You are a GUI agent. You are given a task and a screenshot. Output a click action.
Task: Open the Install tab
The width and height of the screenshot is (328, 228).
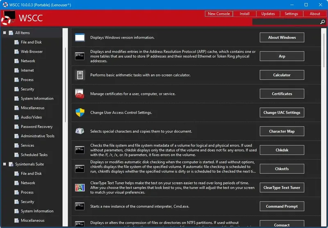(x=244, y=14)
